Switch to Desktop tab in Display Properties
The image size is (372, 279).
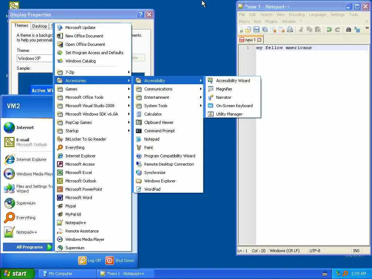(40, 26)
